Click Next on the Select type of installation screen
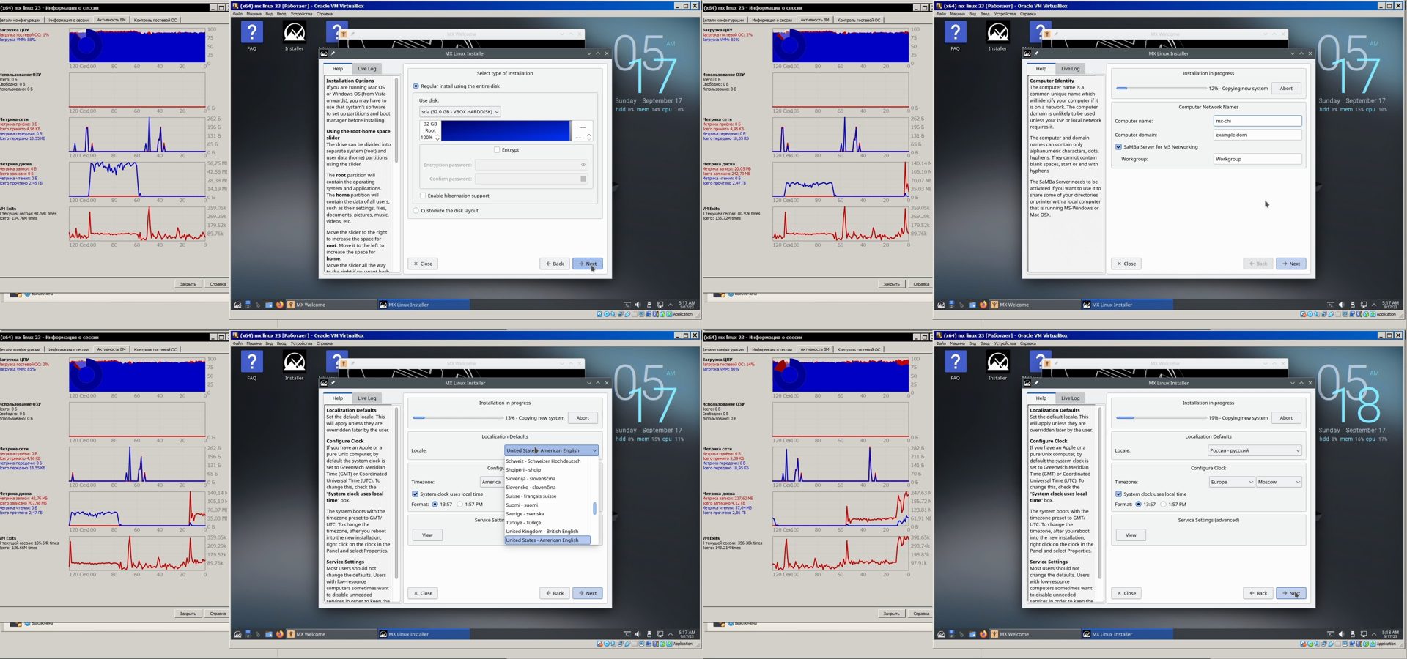 (x=588, y=264)
